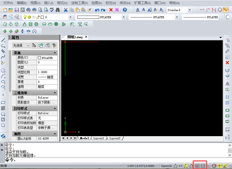Collapse the 常规 section
Screen dimensions: 232x169
coord(55,53)
